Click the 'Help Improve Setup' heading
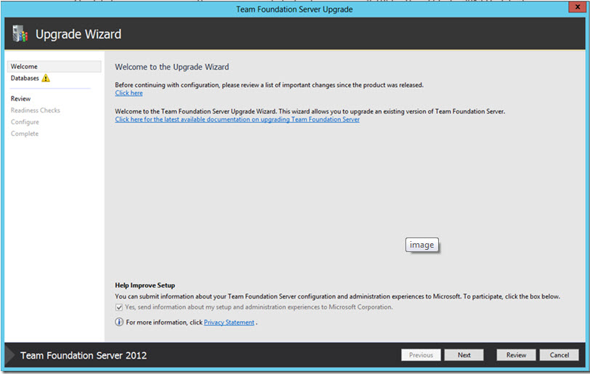Screen dimensions: 590x374 [x=145, y=285]
